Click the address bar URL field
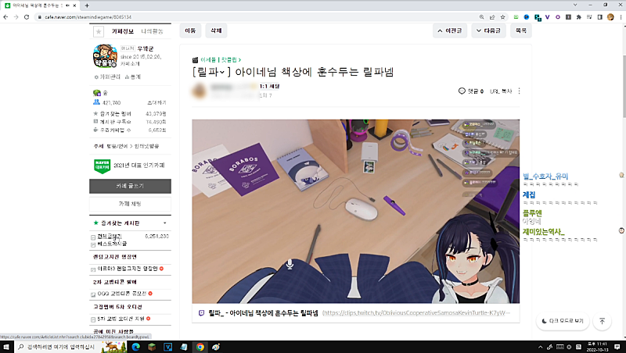Screen dimensions: 626x353 click(x=256, y=17)
